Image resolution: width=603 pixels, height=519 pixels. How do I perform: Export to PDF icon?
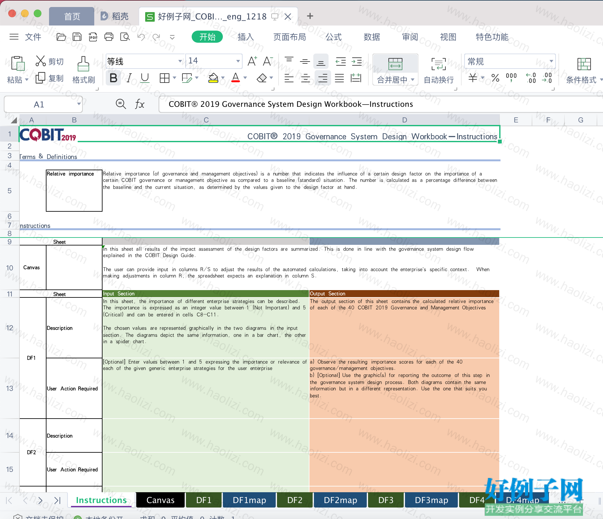tap(93, 37)
